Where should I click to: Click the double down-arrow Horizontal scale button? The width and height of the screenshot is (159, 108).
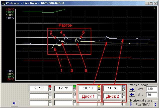[131, 104]
